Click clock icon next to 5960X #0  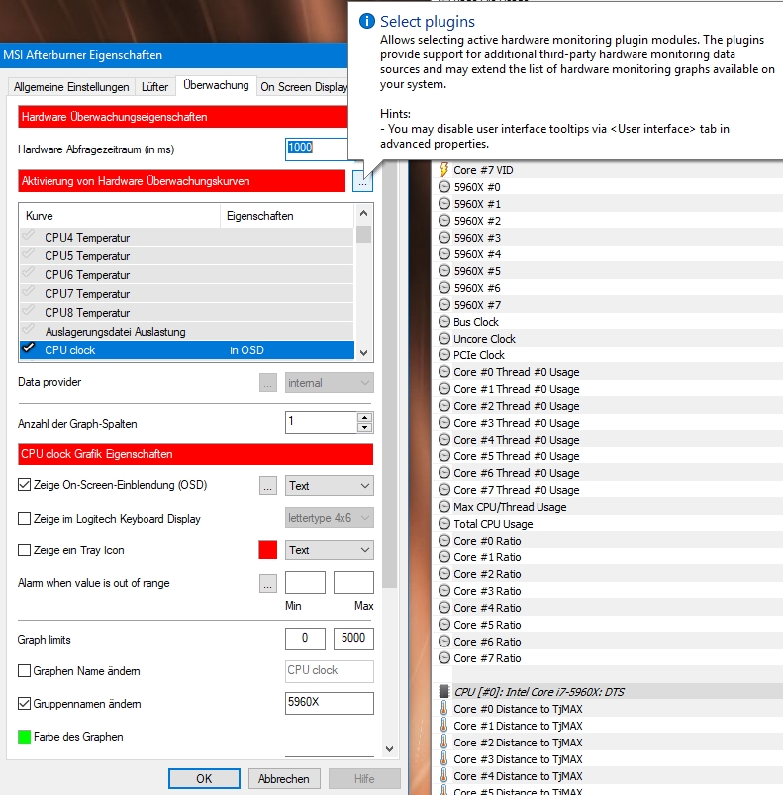point(443,186)
